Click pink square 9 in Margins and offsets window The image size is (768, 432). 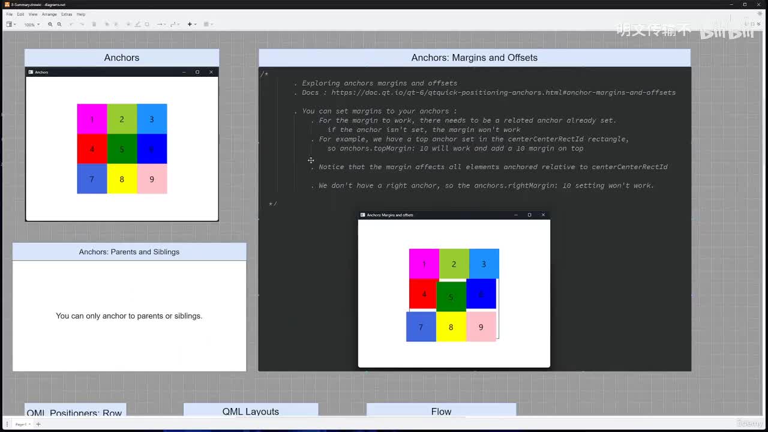[481, 327]
